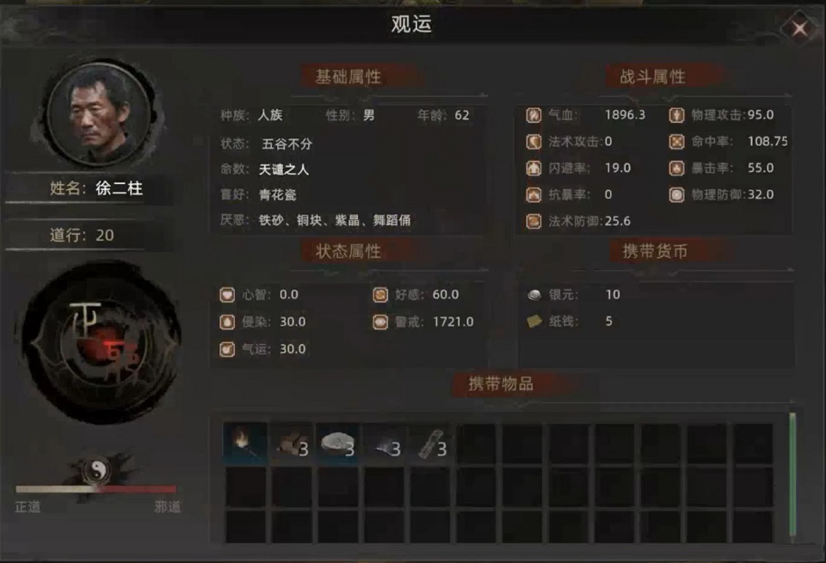The height and width of the screenshot is (563, 826).
Task: Select the last stacked inventory item
Action: [430, 443]
